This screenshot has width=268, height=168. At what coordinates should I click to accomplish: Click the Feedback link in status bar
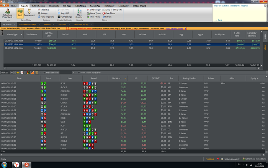(x=210, y=159)
